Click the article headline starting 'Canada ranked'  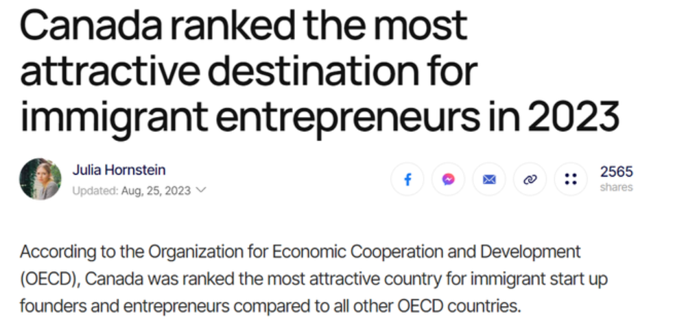tap(244, 26)
